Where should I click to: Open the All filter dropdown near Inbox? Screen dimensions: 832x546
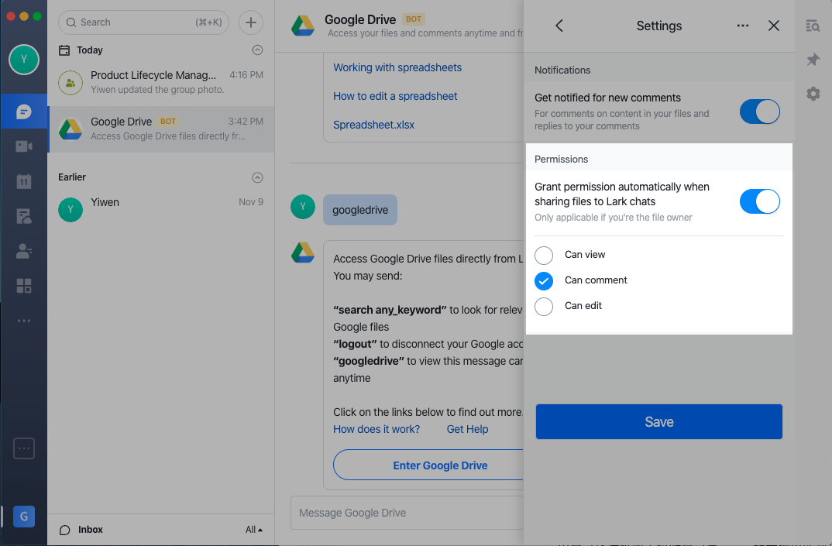click(x=253, y=530)
